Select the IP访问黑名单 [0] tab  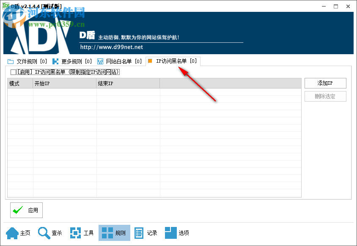click(x=173, y=61)
